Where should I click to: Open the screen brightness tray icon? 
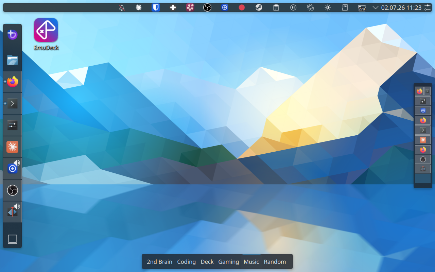coord(328,7)
